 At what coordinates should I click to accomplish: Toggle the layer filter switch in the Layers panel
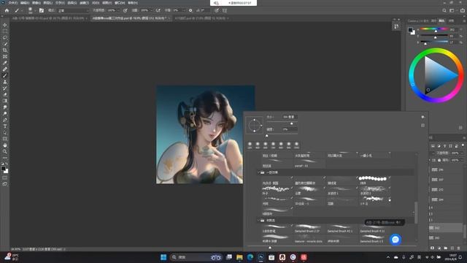click(x=463, y=145)
